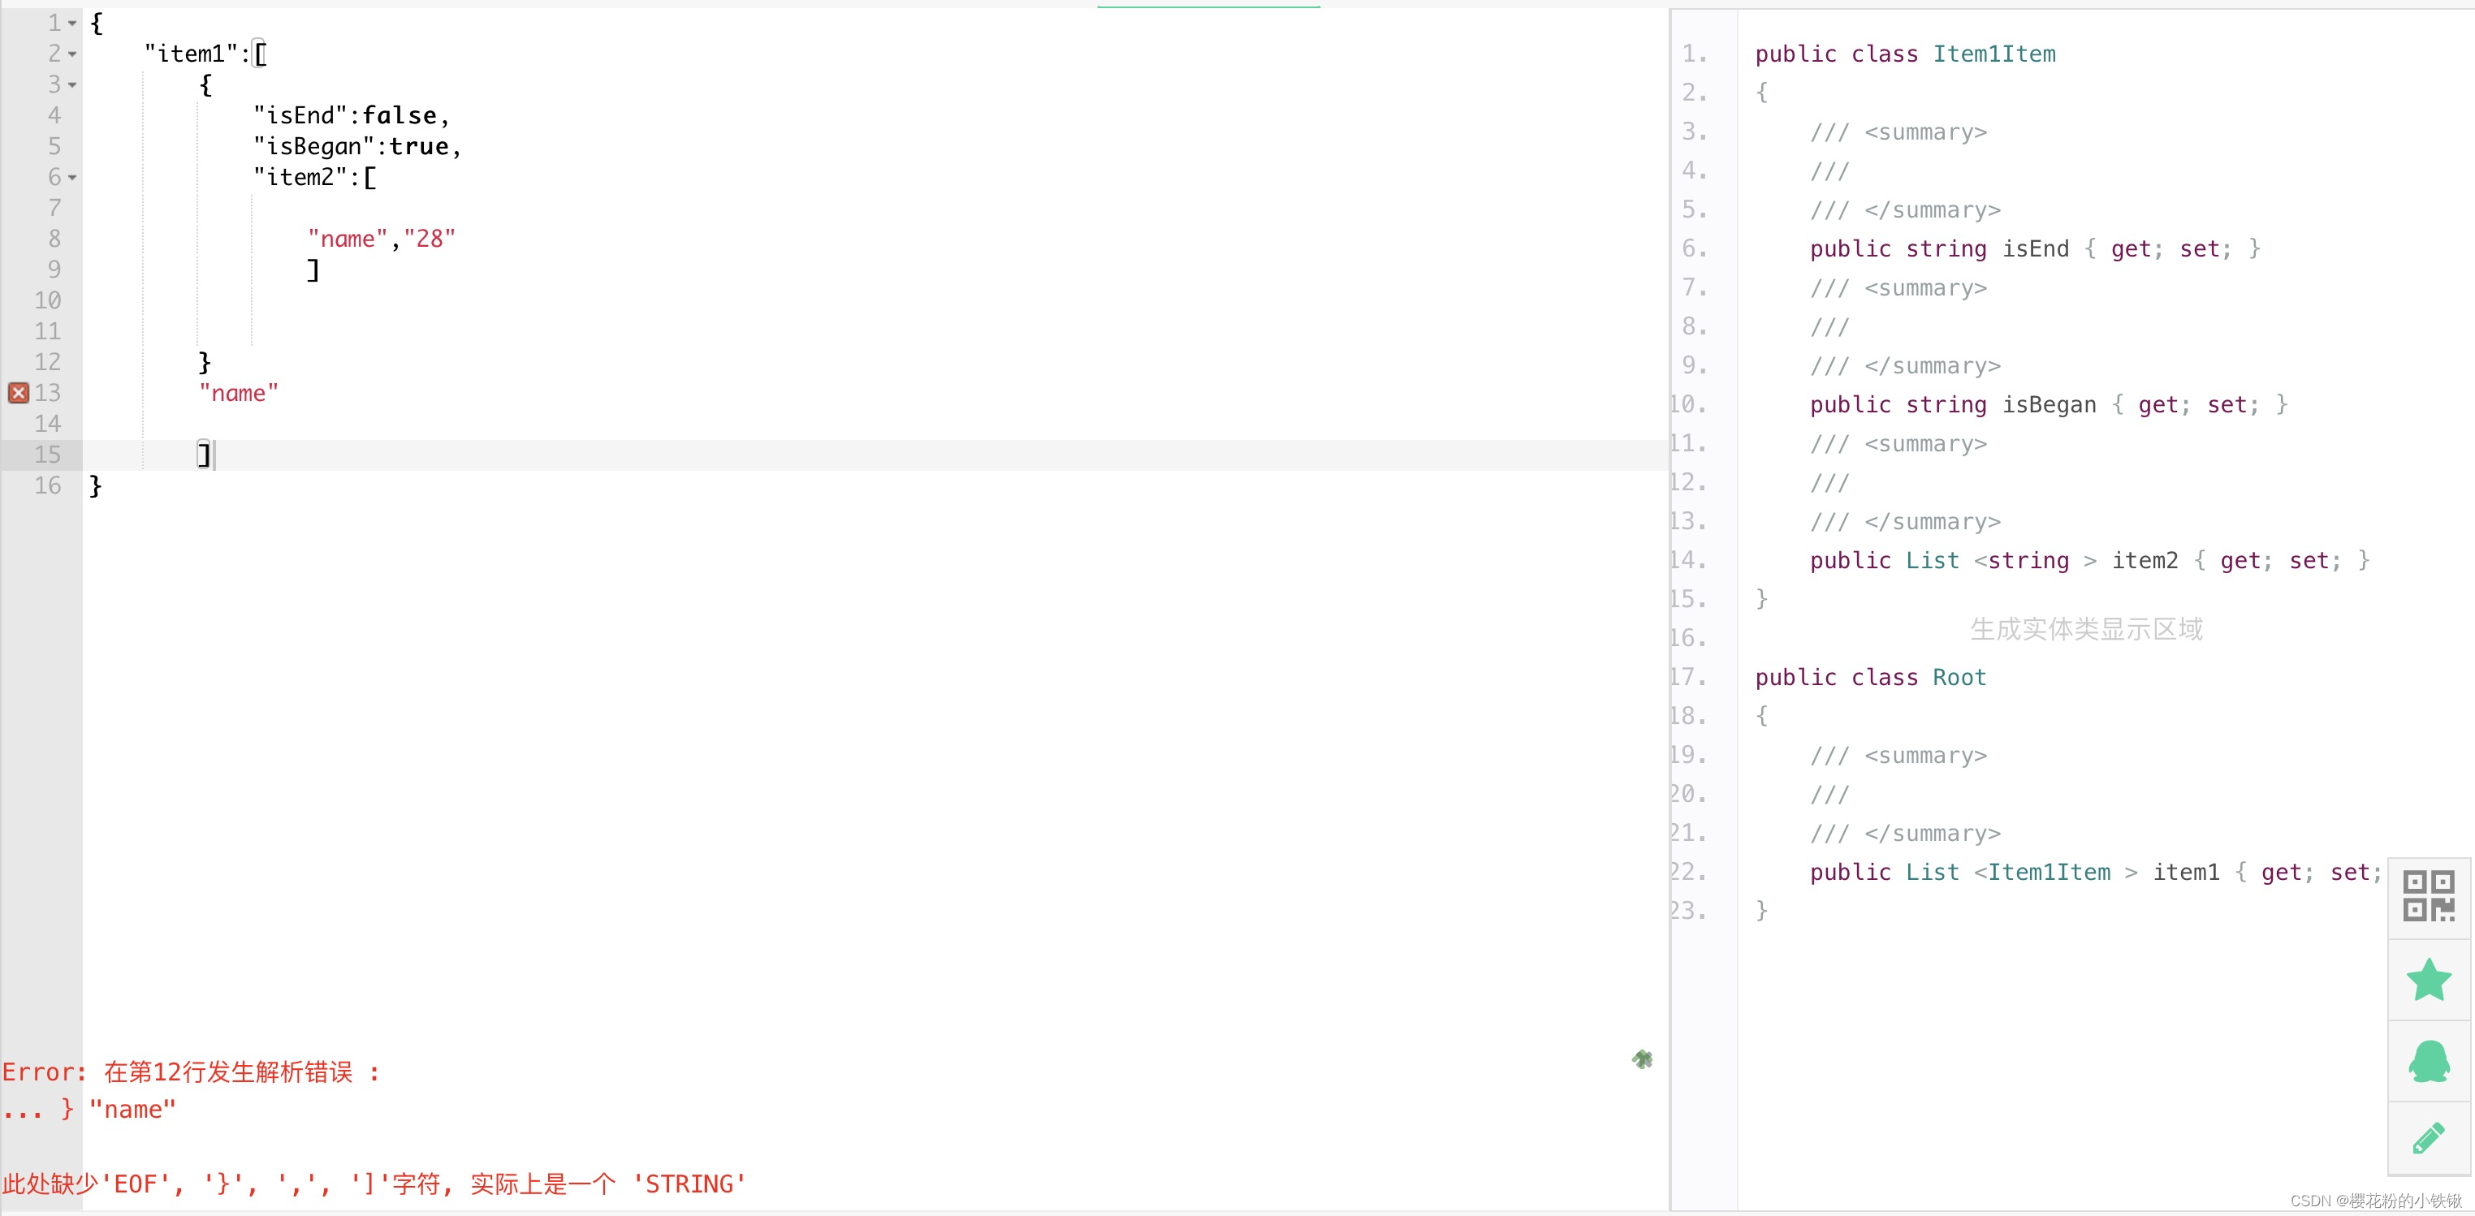Click the closing brace on line 12
Viewport: 2475px width, 1216px height.
coord(204,362)
